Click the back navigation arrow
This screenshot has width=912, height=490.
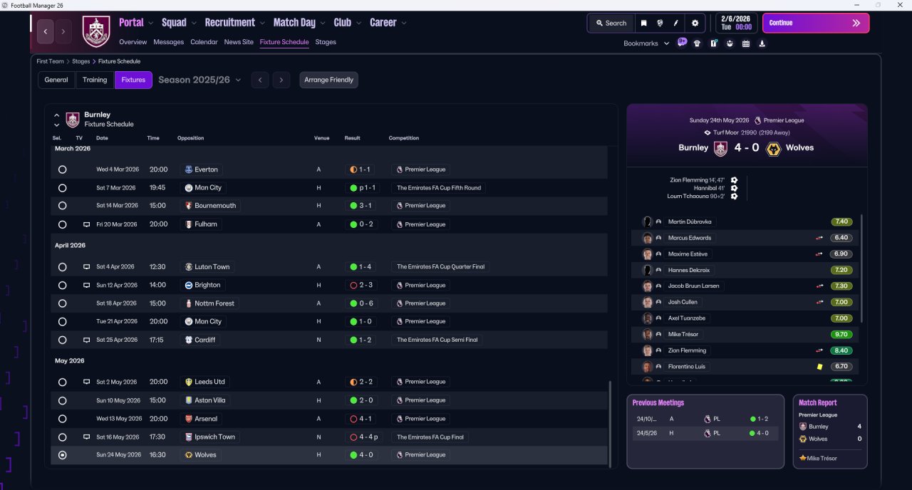46,31
